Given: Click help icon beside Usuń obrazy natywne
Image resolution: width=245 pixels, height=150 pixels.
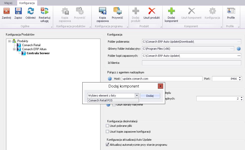Looking at the screenshot, I should [108, 105].
